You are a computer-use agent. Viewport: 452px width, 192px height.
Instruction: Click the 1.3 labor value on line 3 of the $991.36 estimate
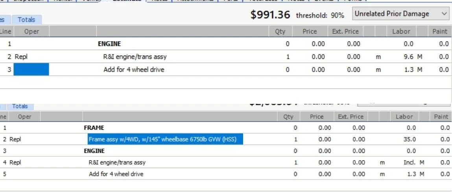click(x=409, y=69)
